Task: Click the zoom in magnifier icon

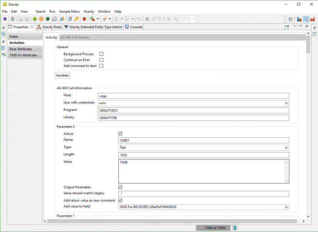Action: (x=169, y=19)
